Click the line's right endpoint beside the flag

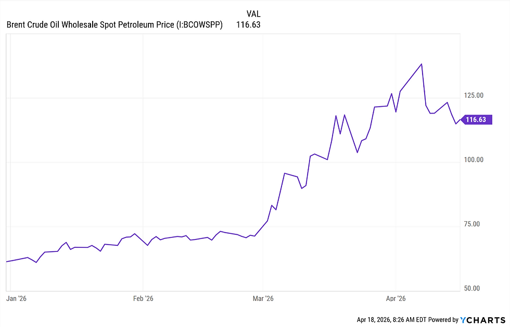[x=460, y=120]
